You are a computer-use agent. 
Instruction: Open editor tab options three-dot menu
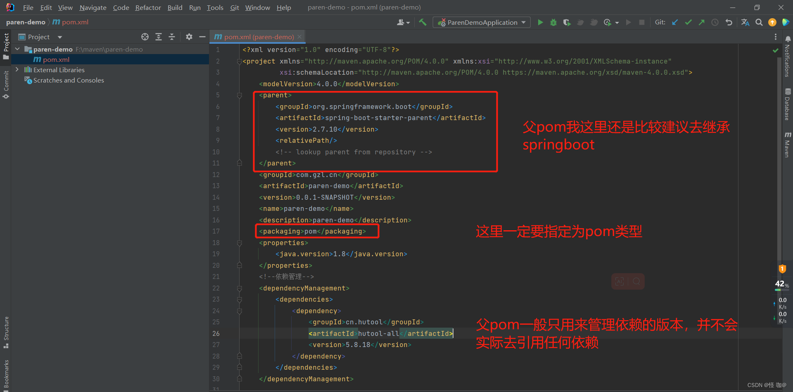pyautogui.click(x=775, y=37)
